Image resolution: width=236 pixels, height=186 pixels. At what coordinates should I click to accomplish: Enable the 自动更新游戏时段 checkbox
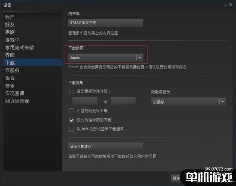point(72,91)
